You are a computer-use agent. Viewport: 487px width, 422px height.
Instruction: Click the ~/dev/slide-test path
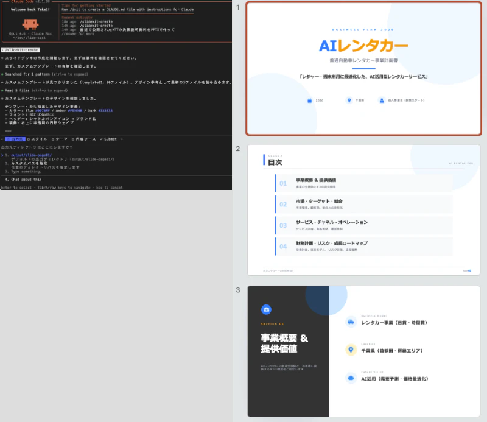[x=29, y=38]
